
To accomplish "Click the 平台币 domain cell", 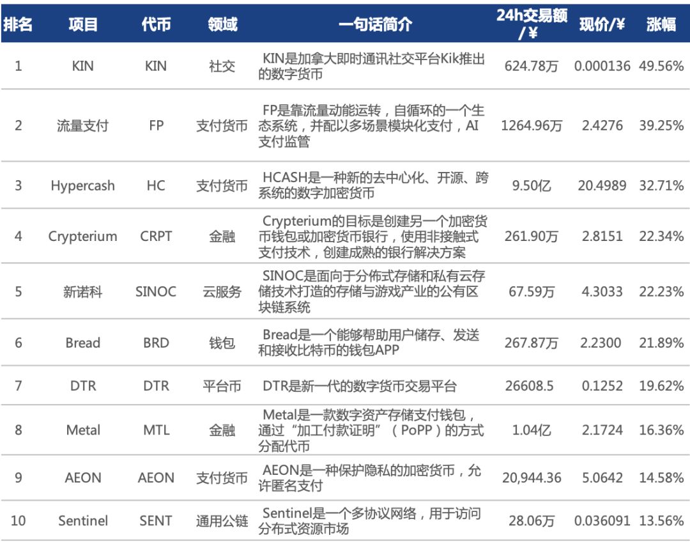I will click(222, 385).
